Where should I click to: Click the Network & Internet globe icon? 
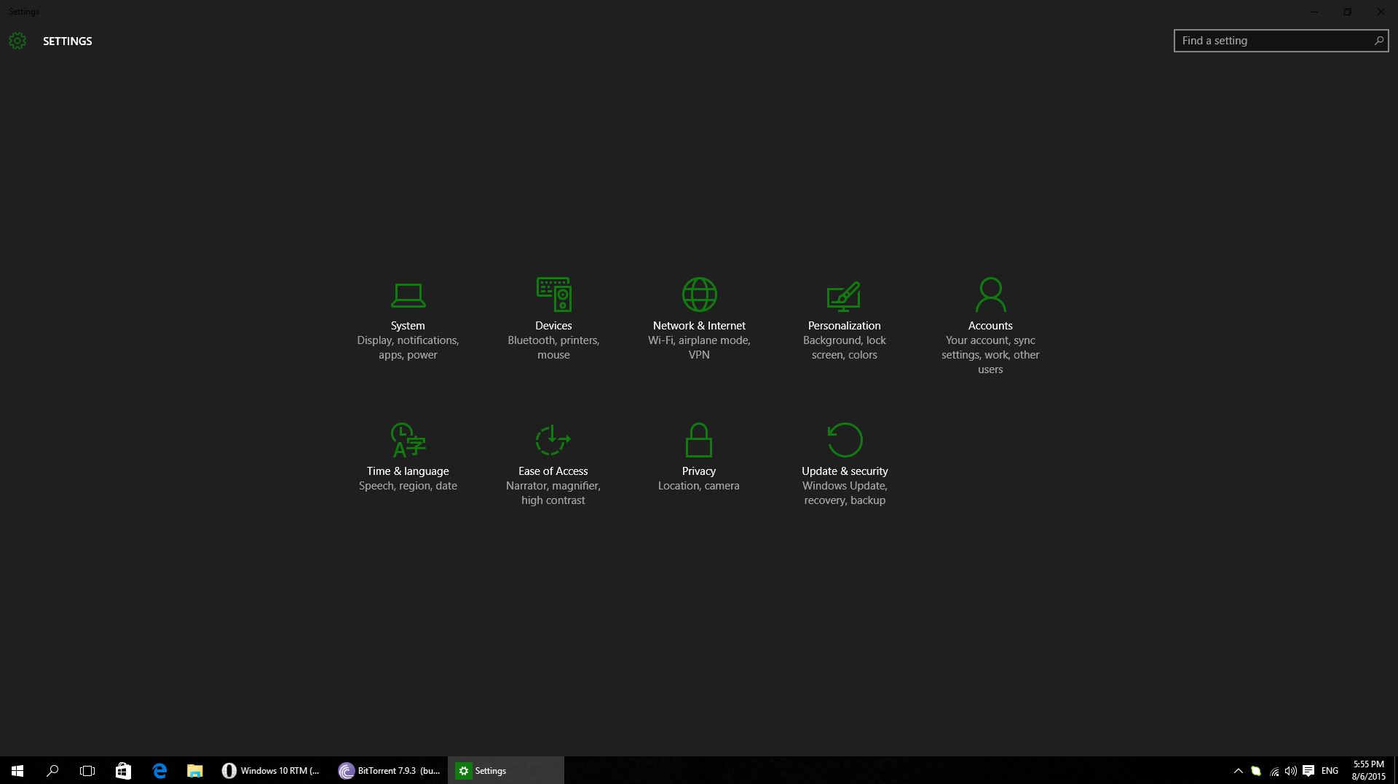tap(699, 295)
